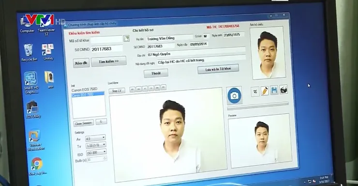Click the Xóa đk button
The width and height of the screenshot is (358, 186).
[x=81, y=63]
